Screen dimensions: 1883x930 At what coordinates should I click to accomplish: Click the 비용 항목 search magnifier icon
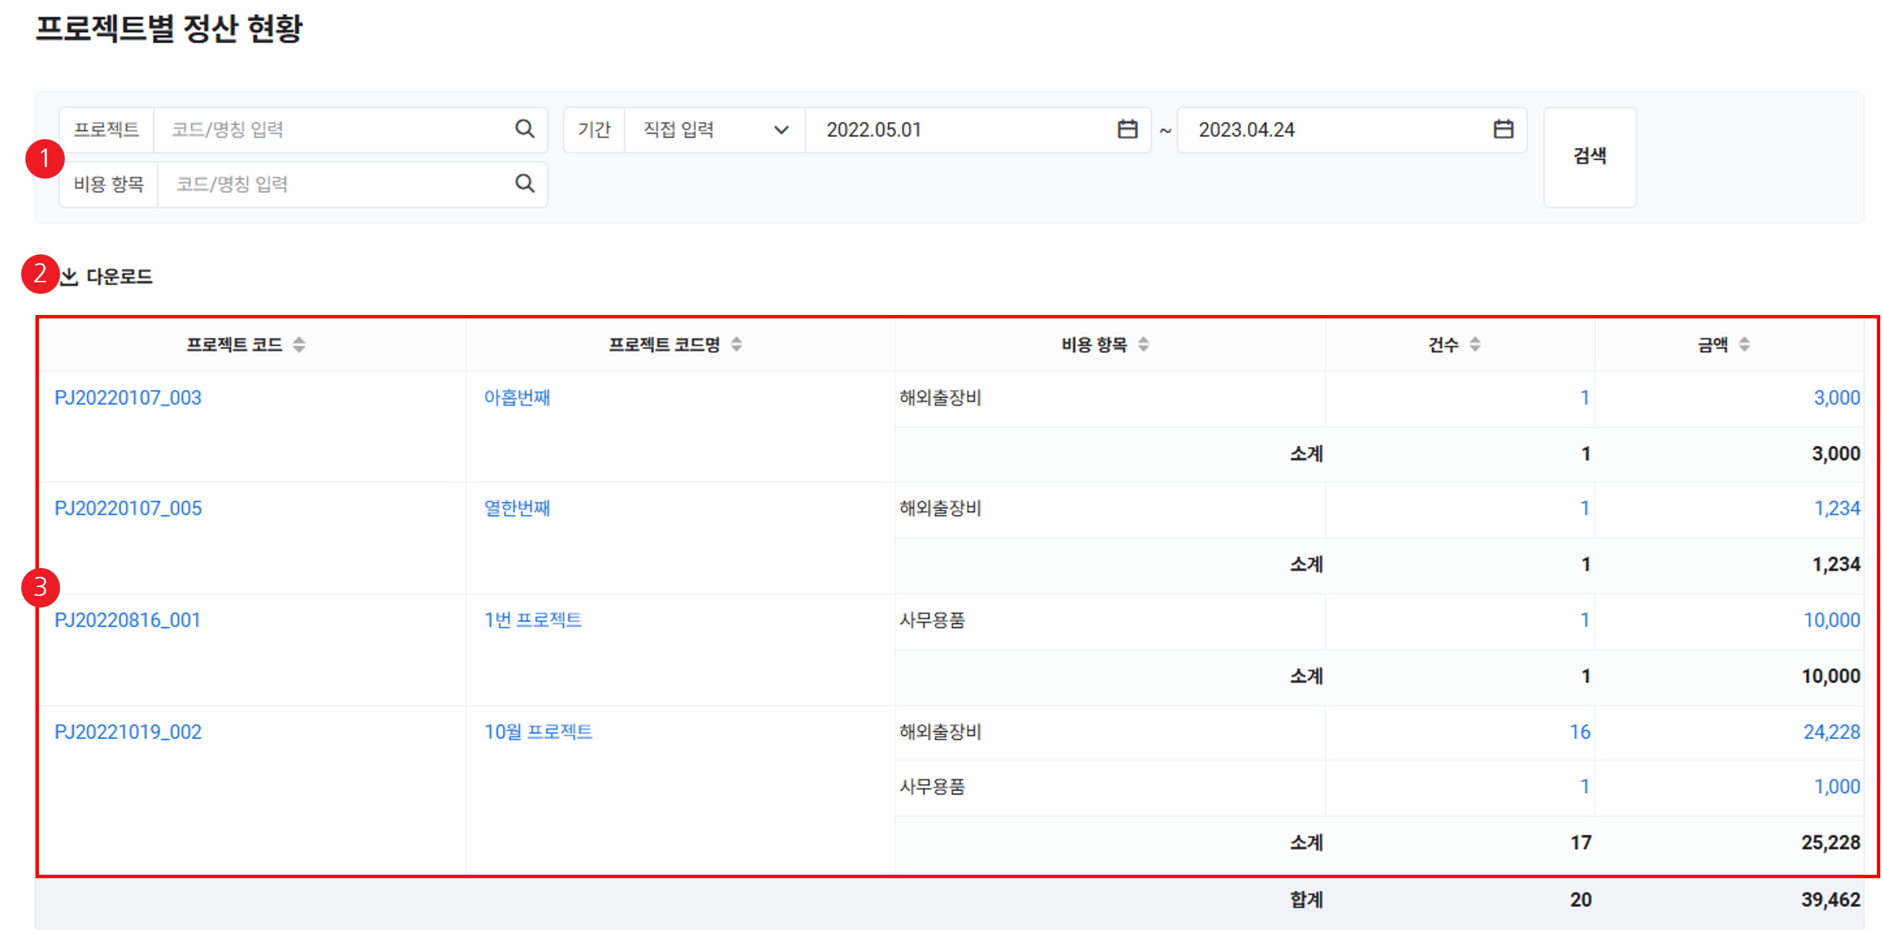coord(524,183)
